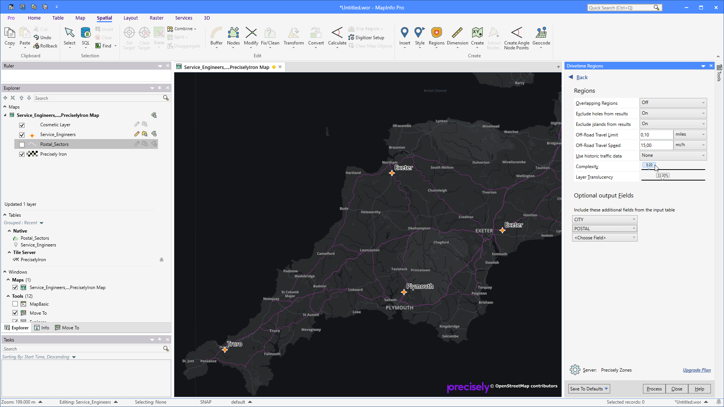
Task: Click the Select arrow tool
Action: (x=69, y=37)
